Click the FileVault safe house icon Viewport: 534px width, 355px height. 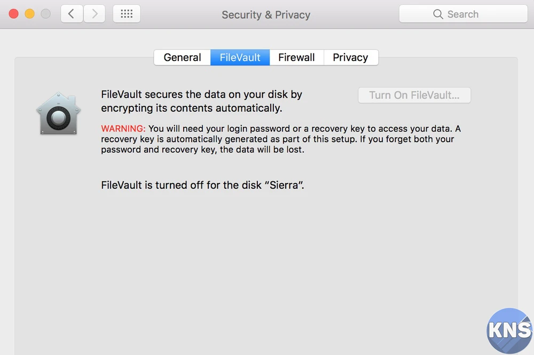click(58, 114)
